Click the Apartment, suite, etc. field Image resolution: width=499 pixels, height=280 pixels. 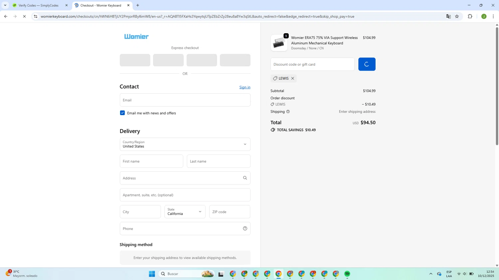point(185,195)
